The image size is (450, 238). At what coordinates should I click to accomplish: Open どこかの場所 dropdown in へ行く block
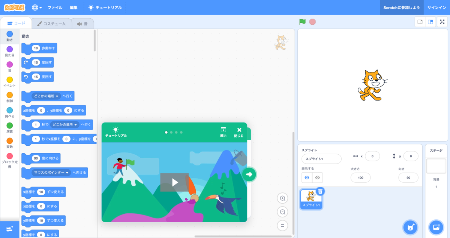tap(46, 96)
